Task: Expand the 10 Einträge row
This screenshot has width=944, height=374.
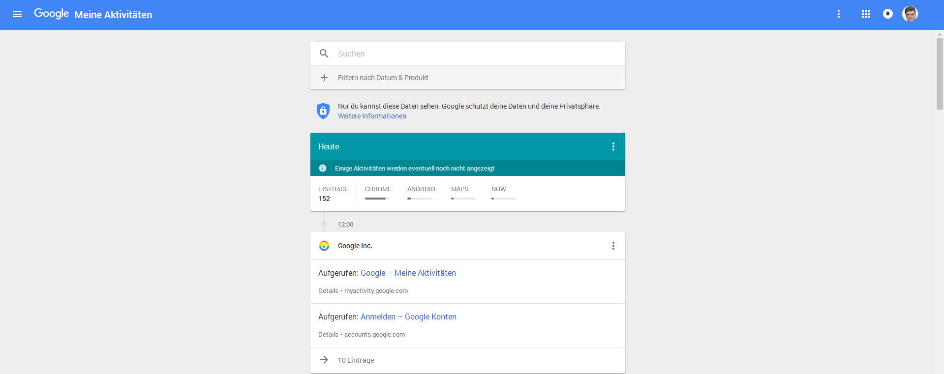Action: click(x=356, y=360)
